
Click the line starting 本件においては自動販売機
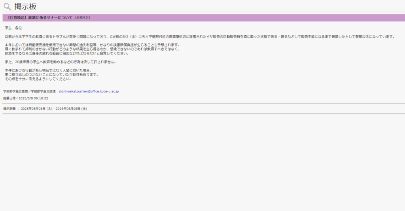click(x=92, y=45)
